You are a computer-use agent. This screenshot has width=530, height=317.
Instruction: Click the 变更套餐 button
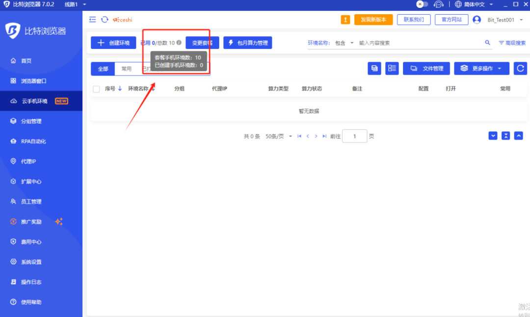202,43
